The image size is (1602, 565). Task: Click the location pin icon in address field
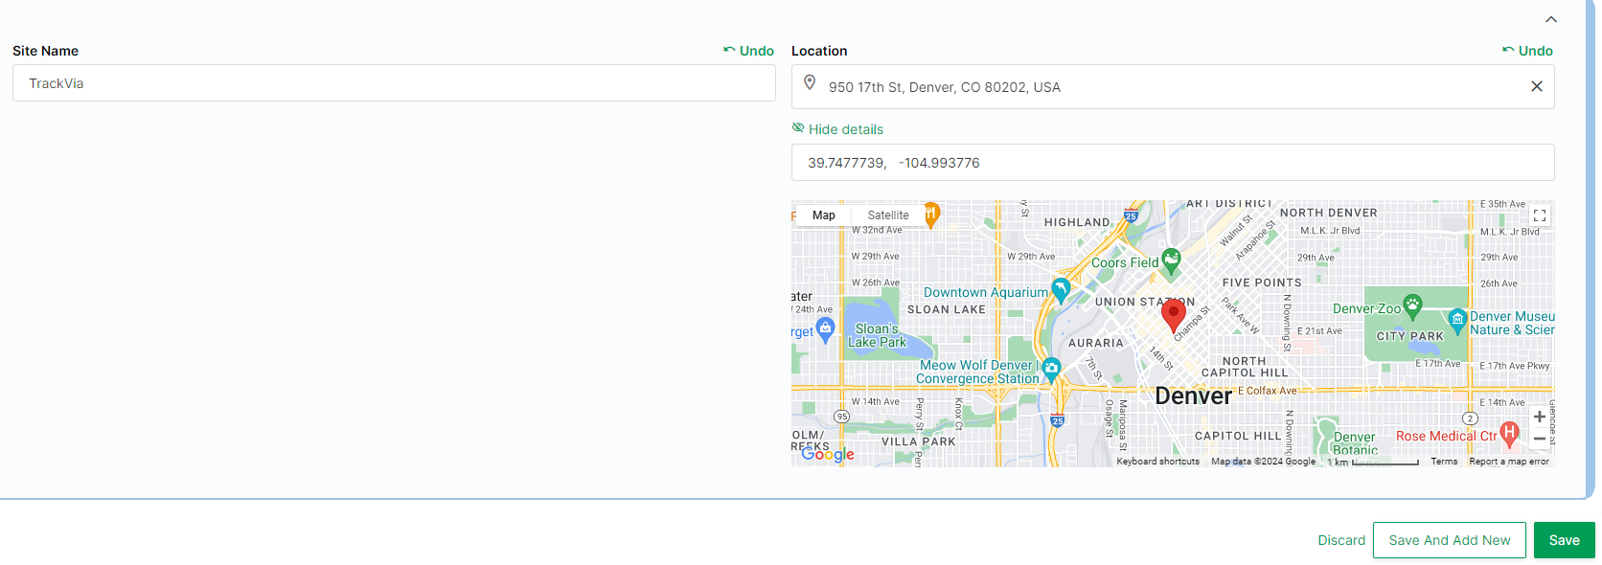[x=810, y=83]
